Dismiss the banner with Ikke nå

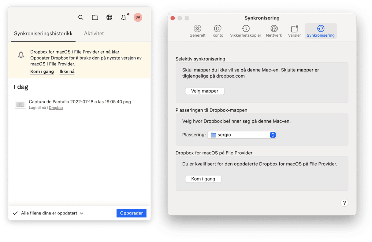tap(67, 71)
